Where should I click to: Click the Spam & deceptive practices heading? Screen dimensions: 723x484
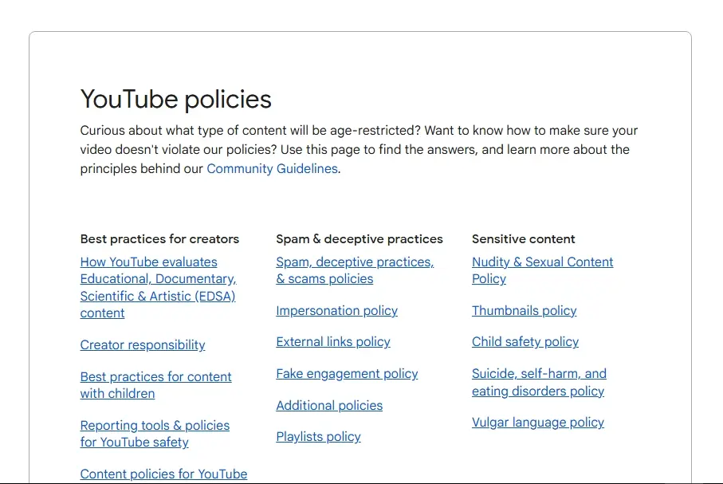[x=360, y=239]
